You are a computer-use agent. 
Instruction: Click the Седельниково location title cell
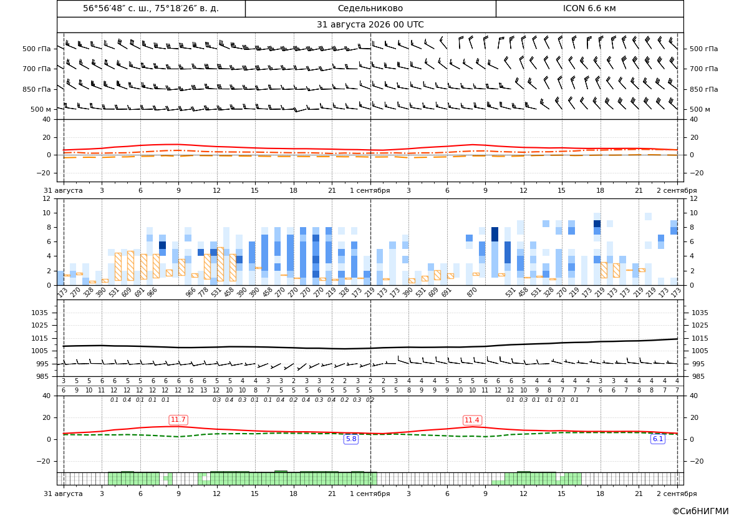370,8
